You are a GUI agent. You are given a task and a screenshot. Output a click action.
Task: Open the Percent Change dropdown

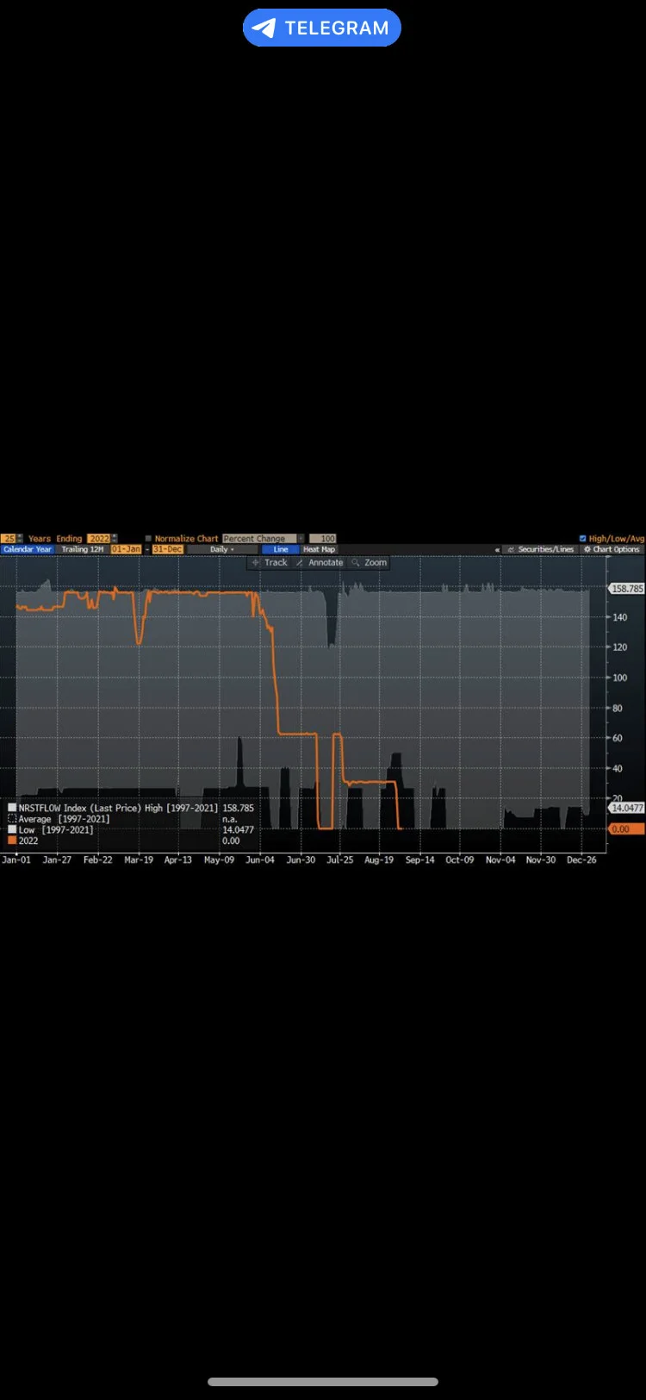pyautogui.click(x=263, y=538)
